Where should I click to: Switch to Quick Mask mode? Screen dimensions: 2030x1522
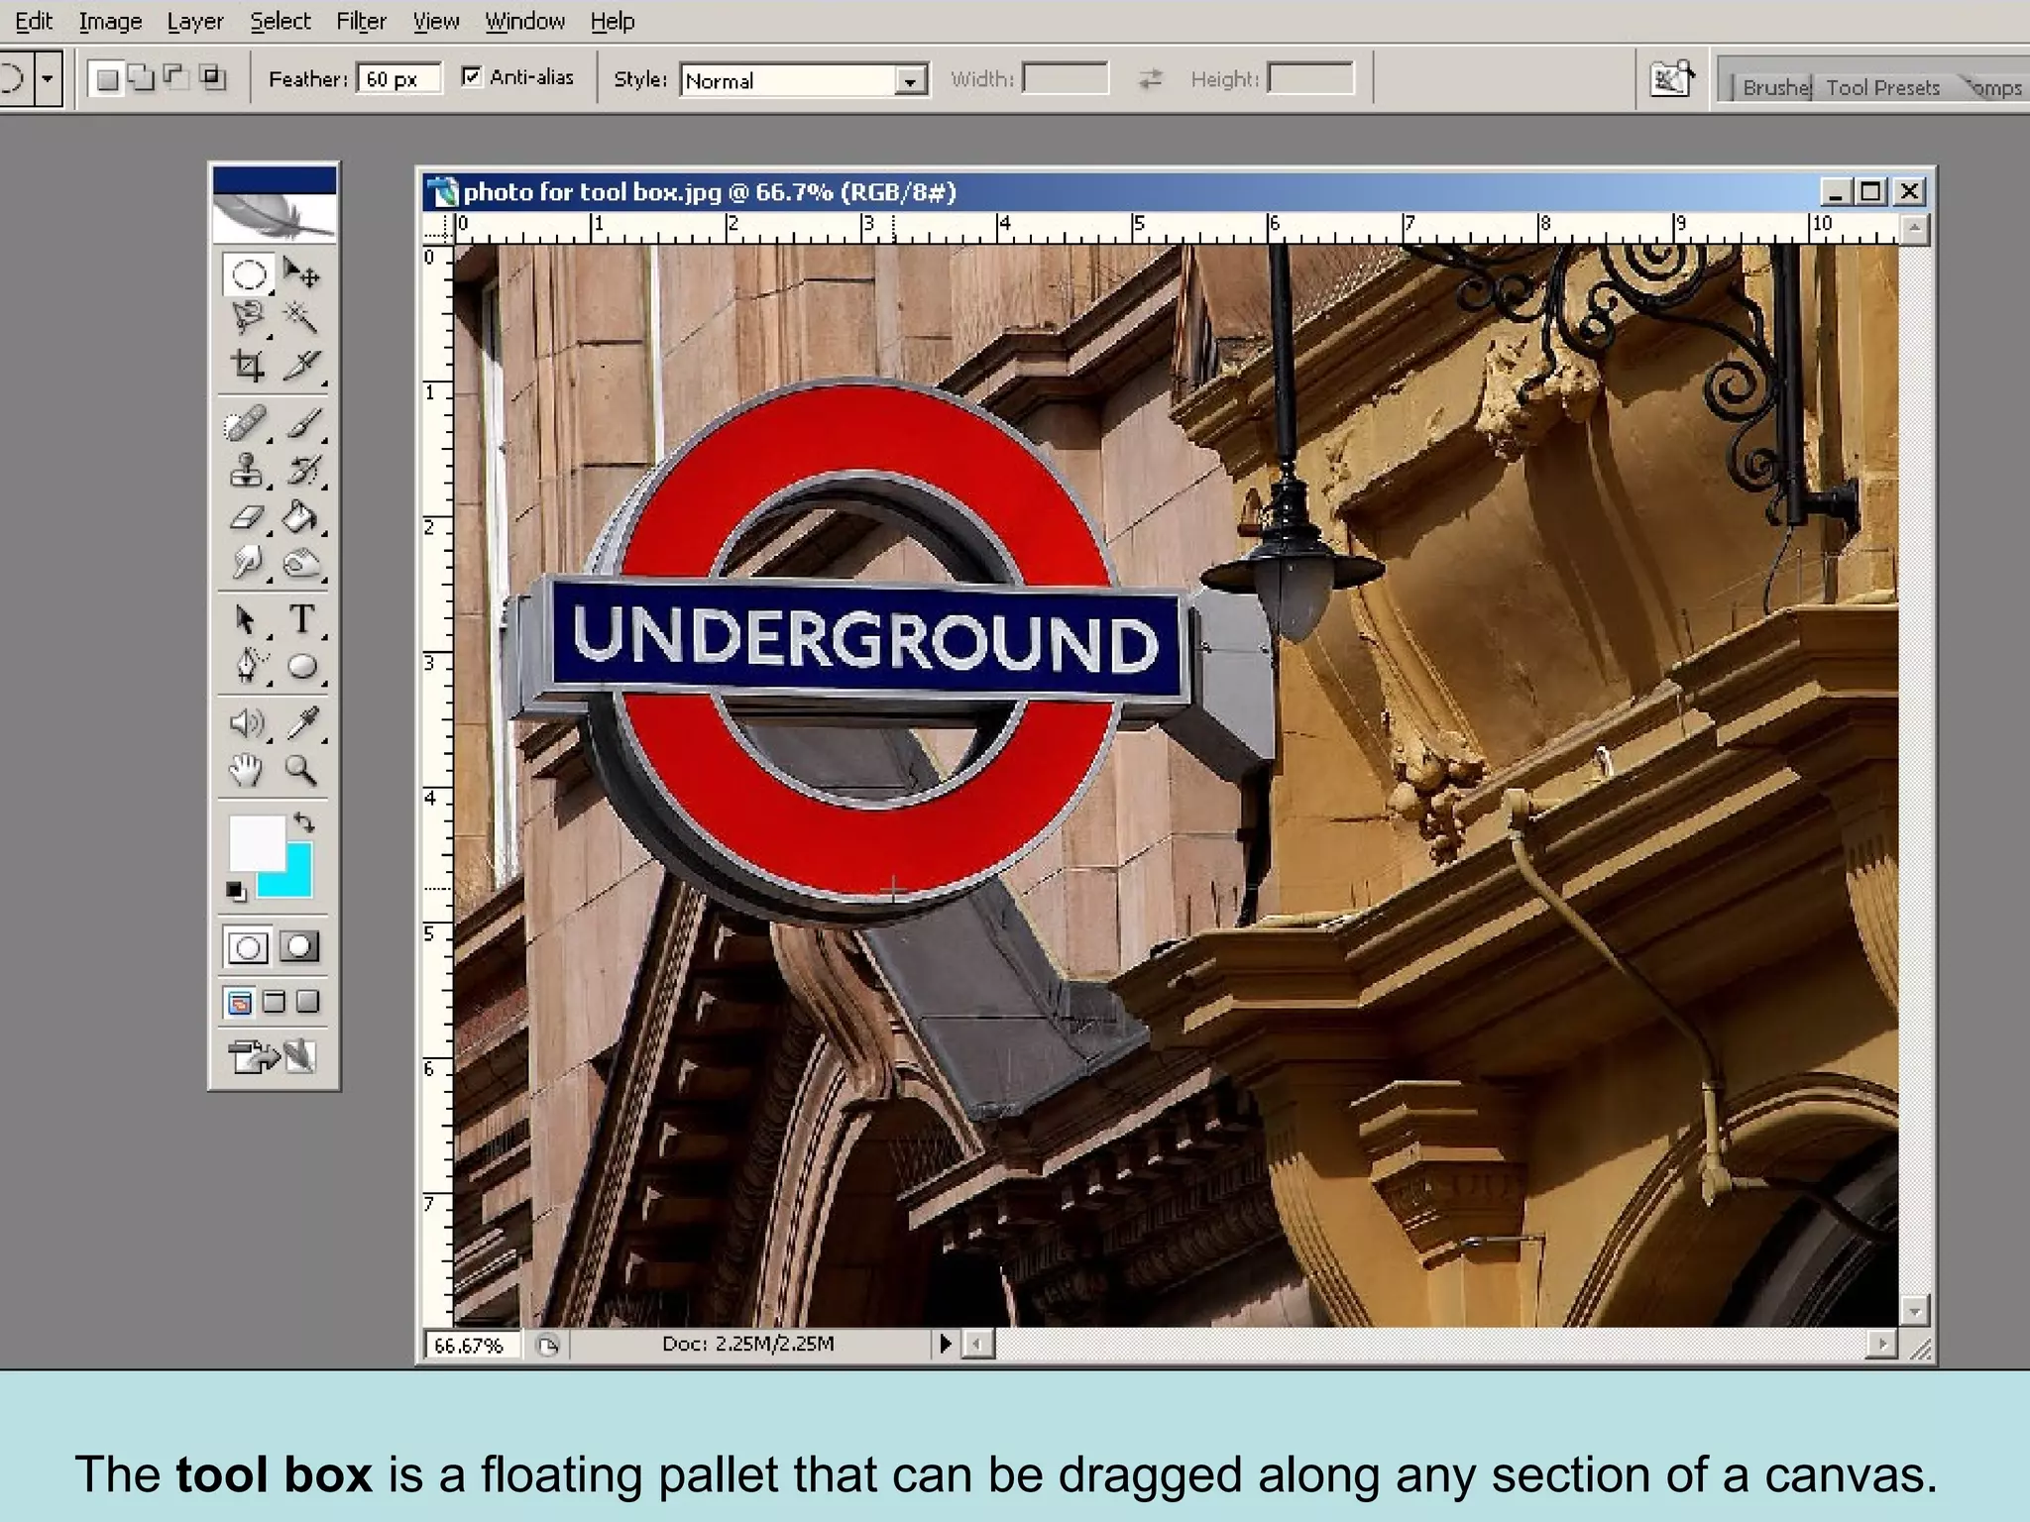click(x=299, y=947)
